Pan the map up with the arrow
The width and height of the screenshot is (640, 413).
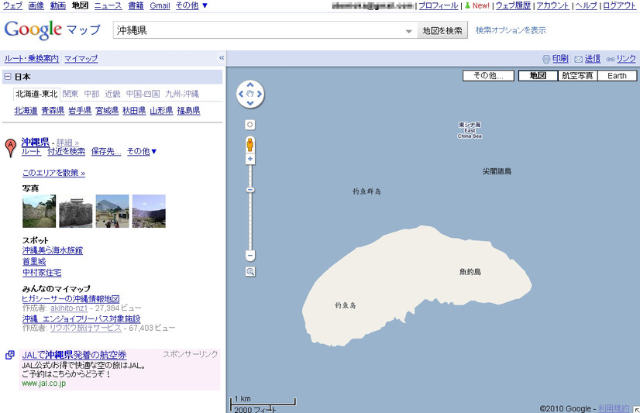[x=250, y=85]
